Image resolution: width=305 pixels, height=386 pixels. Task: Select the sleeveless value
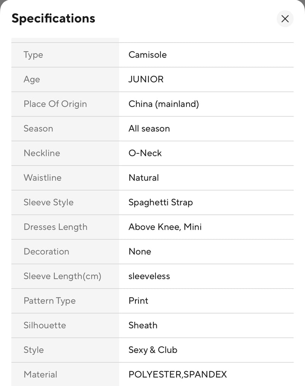[149, 276]
